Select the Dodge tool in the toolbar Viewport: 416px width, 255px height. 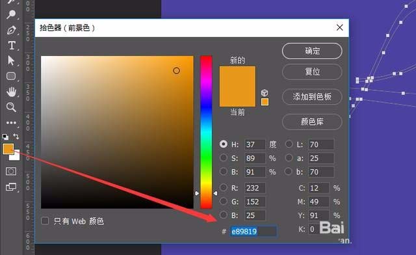[11, 14]
